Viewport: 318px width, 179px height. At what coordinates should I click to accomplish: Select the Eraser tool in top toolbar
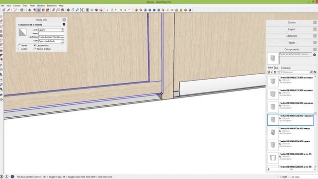tap(3, 10)
